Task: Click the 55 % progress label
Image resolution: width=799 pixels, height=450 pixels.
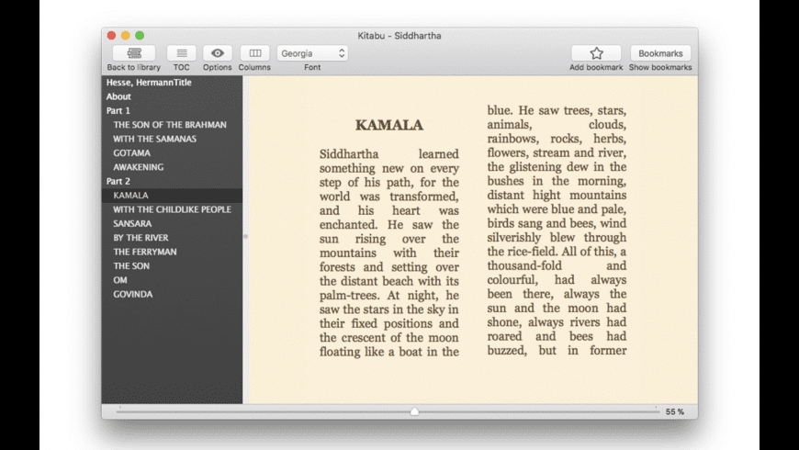Action: click(x=675, y=411)
